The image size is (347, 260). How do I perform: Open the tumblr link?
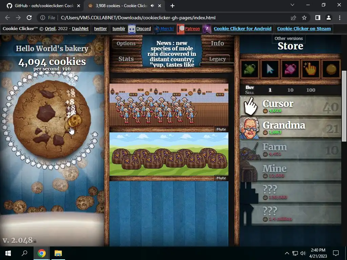(119, 28)
